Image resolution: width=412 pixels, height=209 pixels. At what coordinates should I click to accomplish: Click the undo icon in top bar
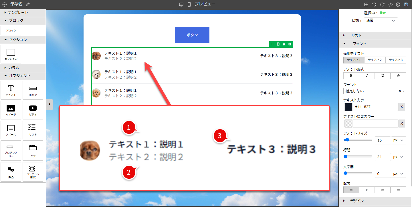[374, 4]
